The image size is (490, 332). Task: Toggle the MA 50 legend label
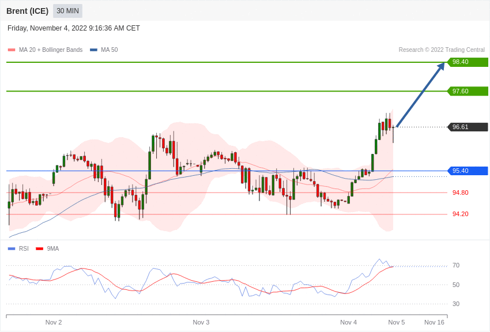point(109,50)
